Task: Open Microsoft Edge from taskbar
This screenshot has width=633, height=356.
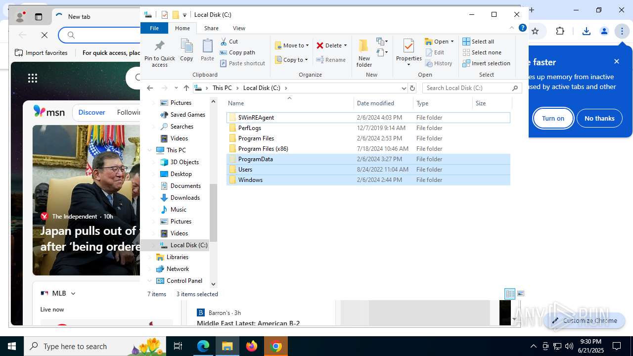Action: coord(203,346)
